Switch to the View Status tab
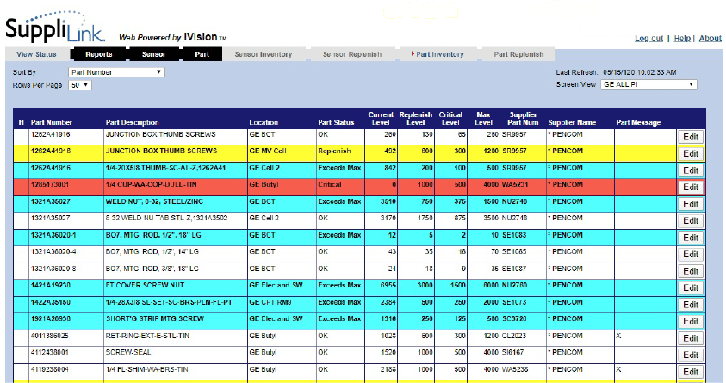 point(36,54)
